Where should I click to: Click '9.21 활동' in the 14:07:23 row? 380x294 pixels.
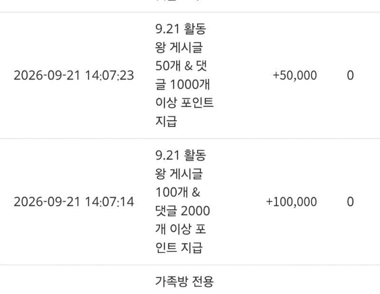[x=180, y=29]
